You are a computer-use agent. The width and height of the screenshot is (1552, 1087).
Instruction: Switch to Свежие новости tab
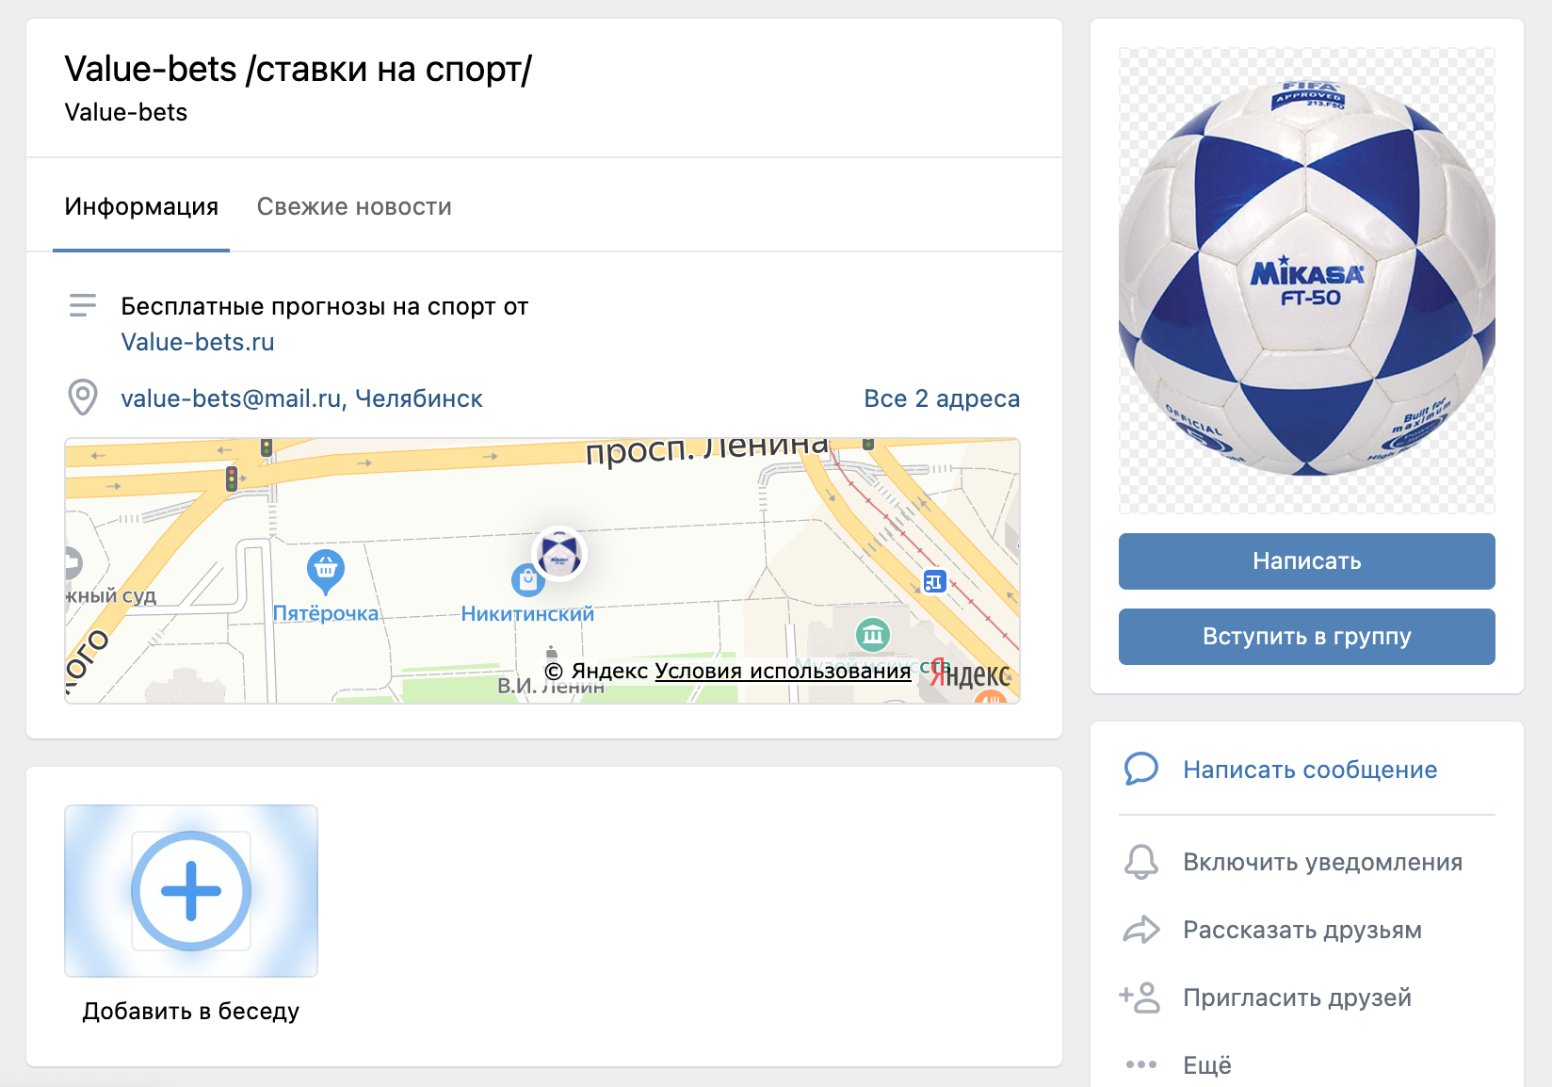coord(354,206)
